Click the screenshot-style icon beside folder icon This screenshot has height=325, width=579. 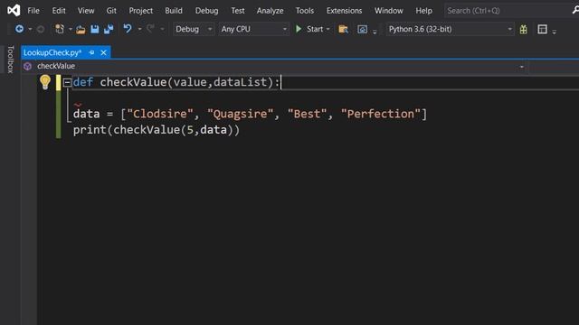coord(362,29)
